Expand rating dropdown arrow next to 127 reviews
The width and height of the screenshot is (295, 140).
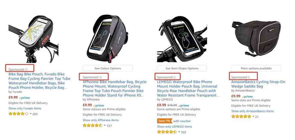point(105,125)
